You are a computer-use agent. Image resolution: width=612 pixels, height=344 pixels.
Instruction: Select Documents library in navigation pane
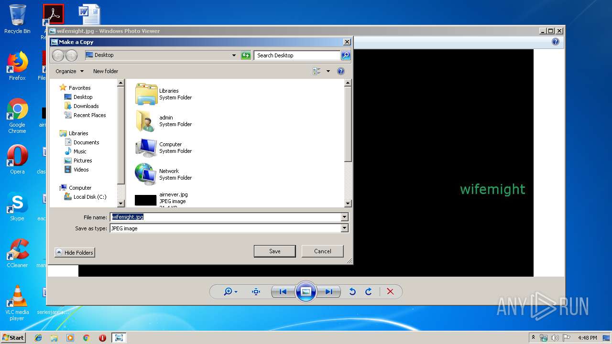point(82,142)
